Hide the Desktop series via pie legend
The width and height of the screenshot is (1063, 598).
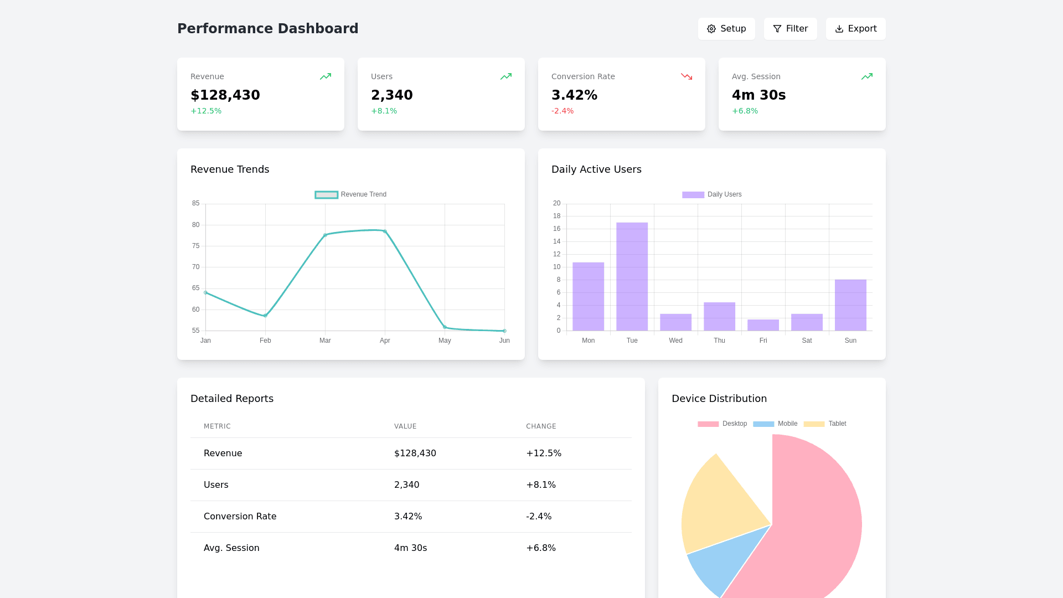coord(723,424)
